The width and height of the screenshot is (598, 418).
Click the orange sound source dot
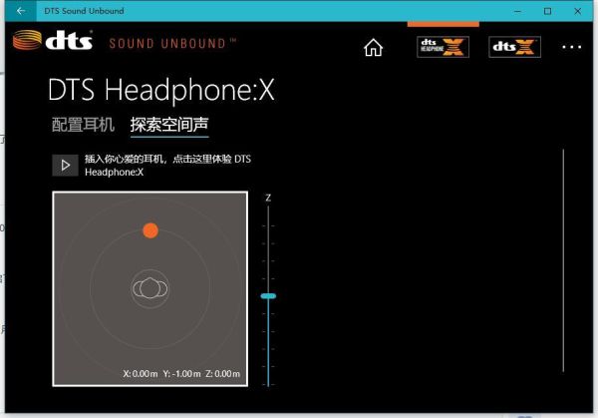click(x=149, y=230)
